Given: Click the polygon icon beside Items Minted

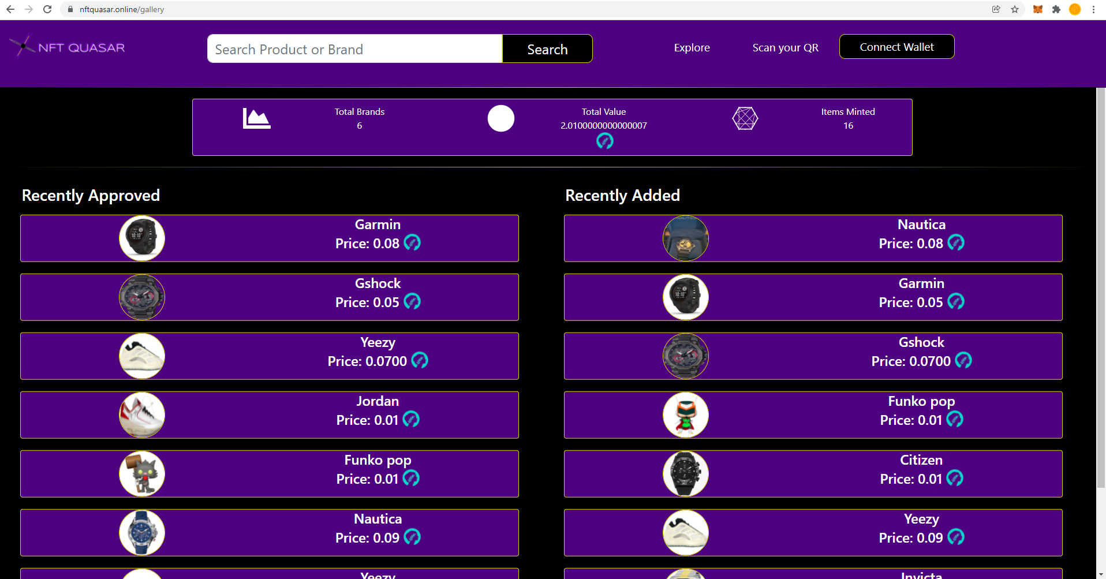Looking at the screenshot, I should tap(745, 118).
